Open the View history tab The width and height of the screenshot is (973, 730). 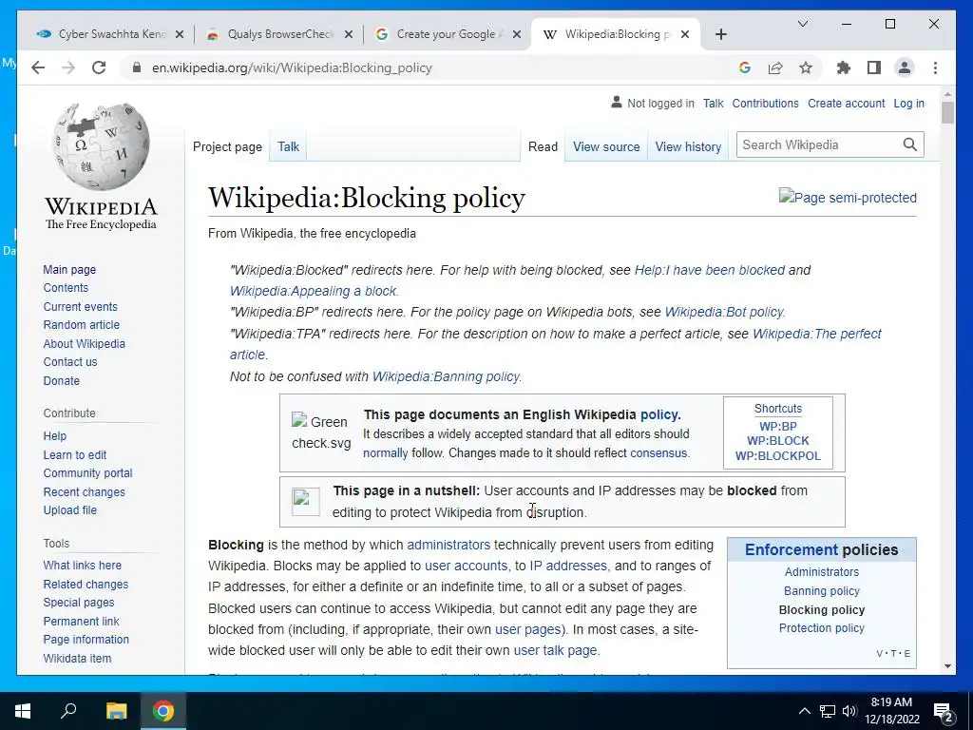688,147
